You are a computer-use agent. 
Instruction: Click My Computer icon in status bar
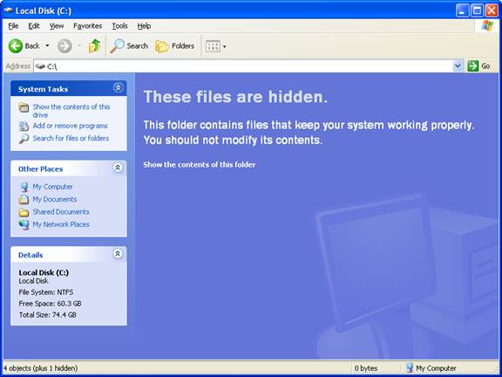pos(410,368)
